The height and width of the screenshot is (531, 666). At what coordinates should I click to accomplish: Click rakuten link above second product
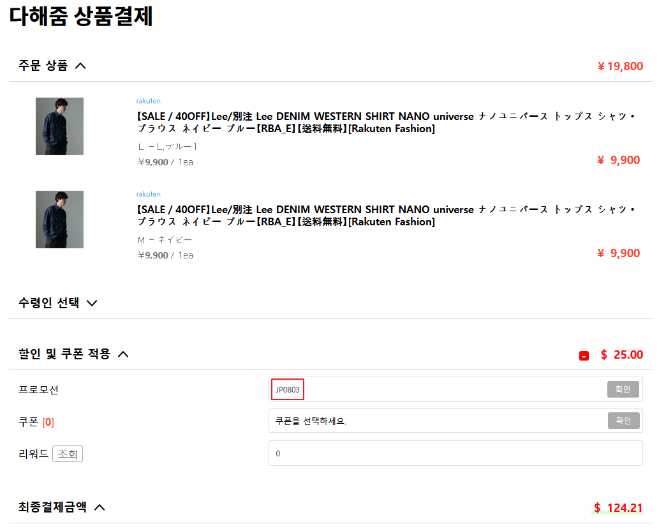coord(148,194)
